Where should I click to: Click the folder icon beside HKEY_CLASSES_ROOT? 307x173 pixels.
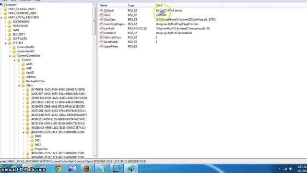(5, 9)
